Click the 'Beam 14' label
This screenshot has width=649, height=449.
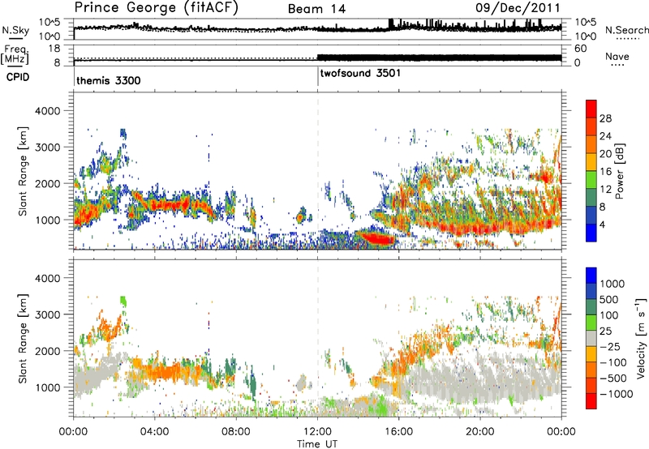click(316, 9)
